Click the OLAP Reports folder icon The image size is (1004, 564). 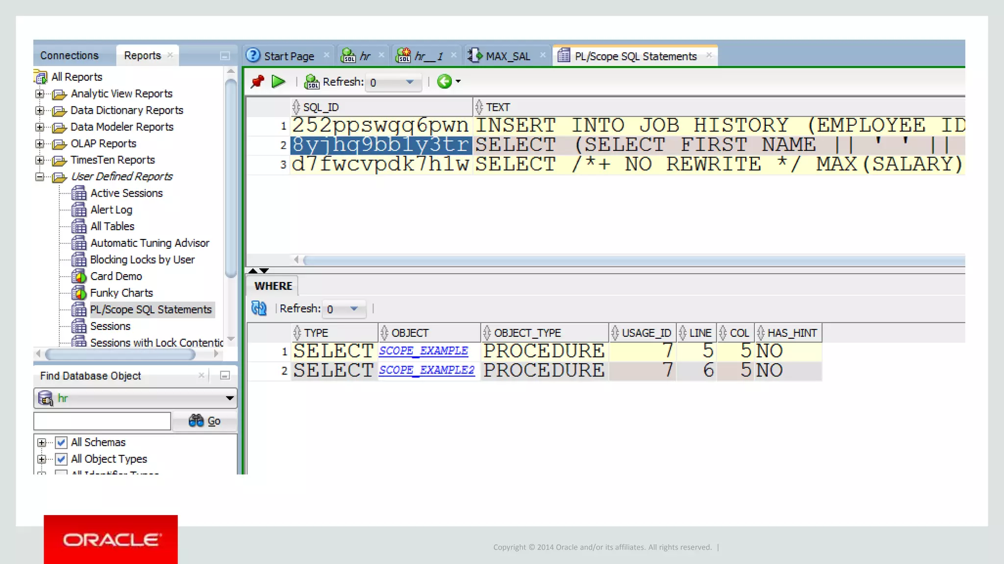pyautogui.click(x=59, y=144)
